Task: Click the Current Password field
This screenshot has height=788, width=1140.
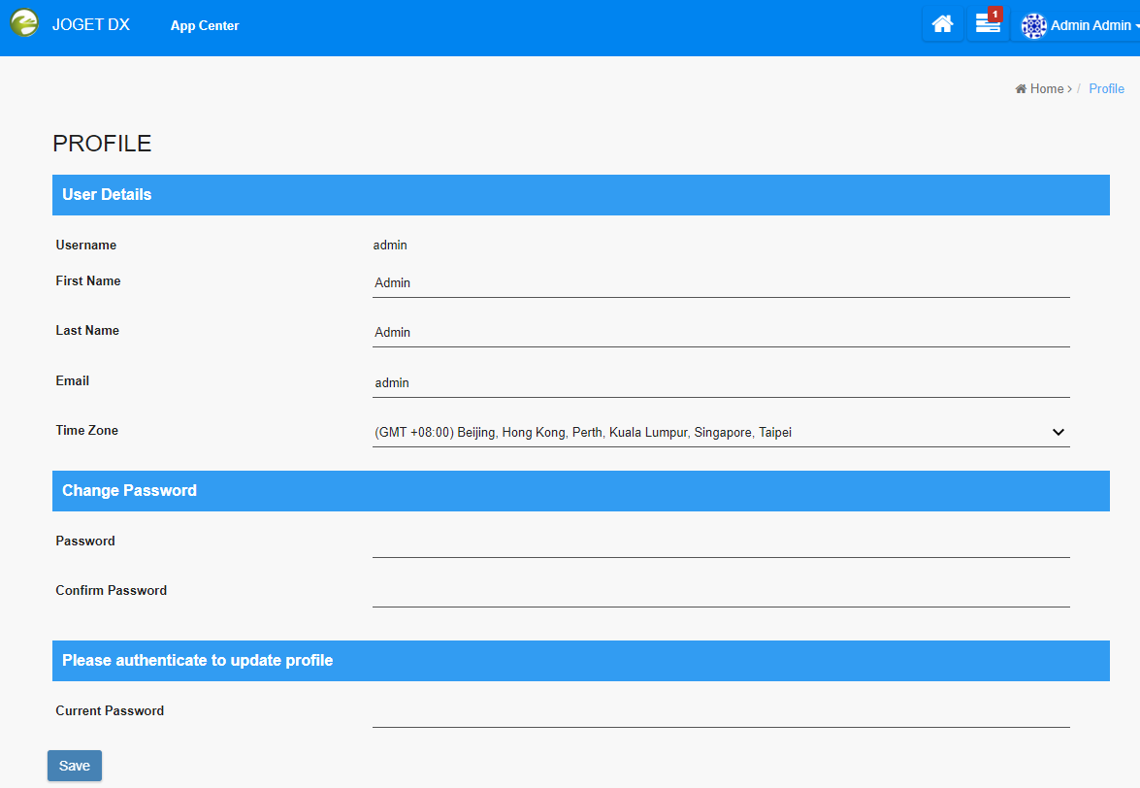Action: tap(720, 713)
